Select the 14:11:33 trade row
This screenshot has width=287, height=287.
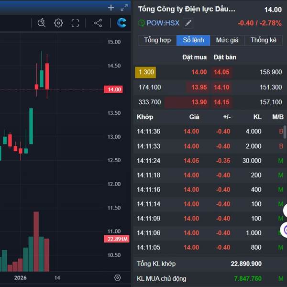[210, 146]
